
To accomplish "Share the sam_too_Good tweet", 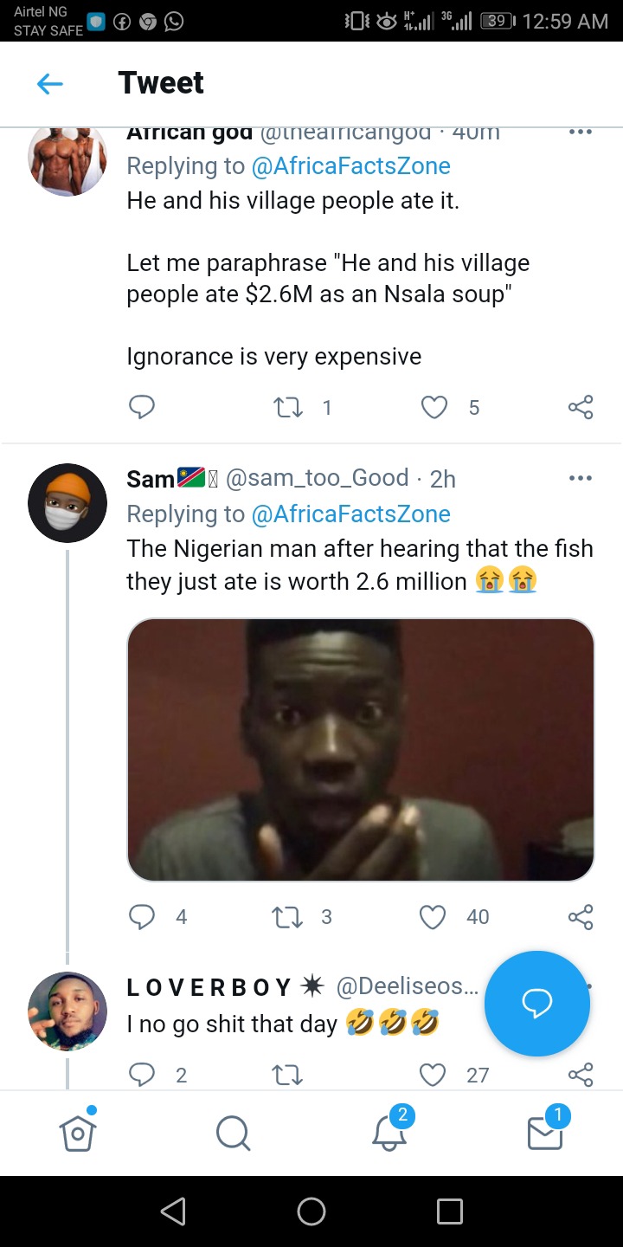I will pyautogui.click(x=581, y=916).
